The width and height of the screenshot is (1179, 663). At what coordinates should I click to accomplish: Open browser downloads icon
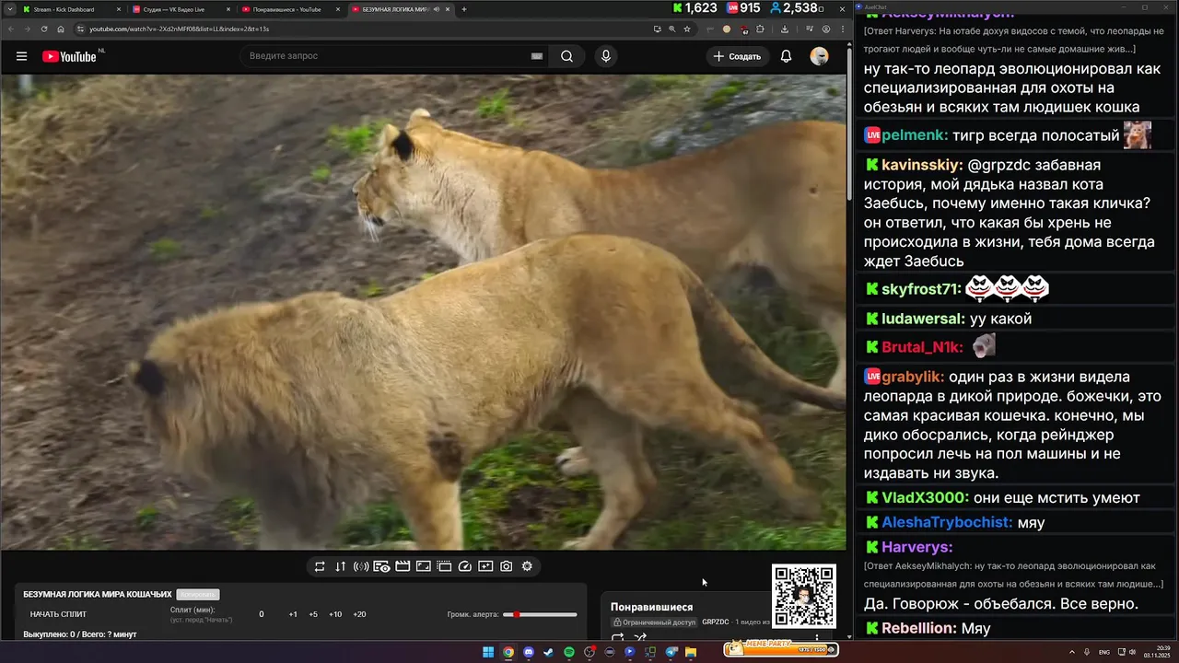coord(785,29)
